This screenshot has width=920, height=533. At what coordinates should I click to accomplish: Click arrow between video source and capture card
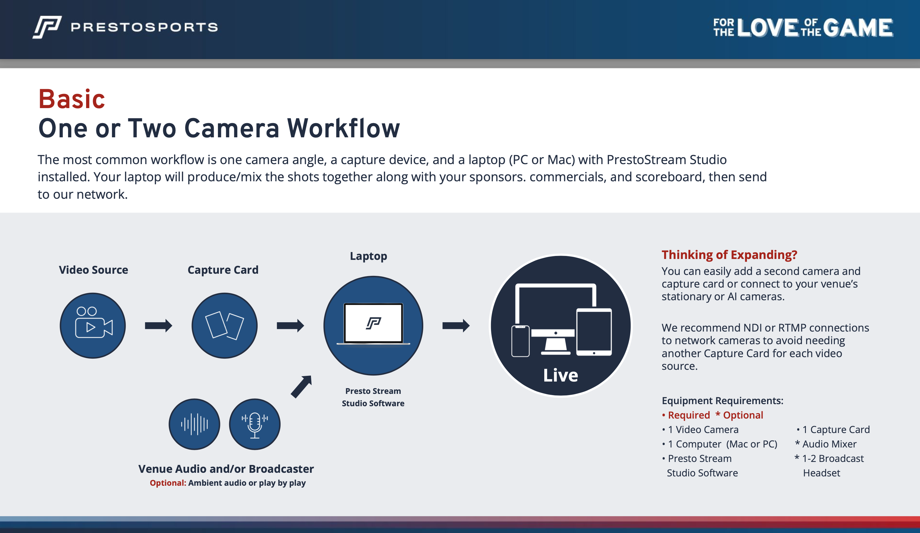tap(158, 325)
